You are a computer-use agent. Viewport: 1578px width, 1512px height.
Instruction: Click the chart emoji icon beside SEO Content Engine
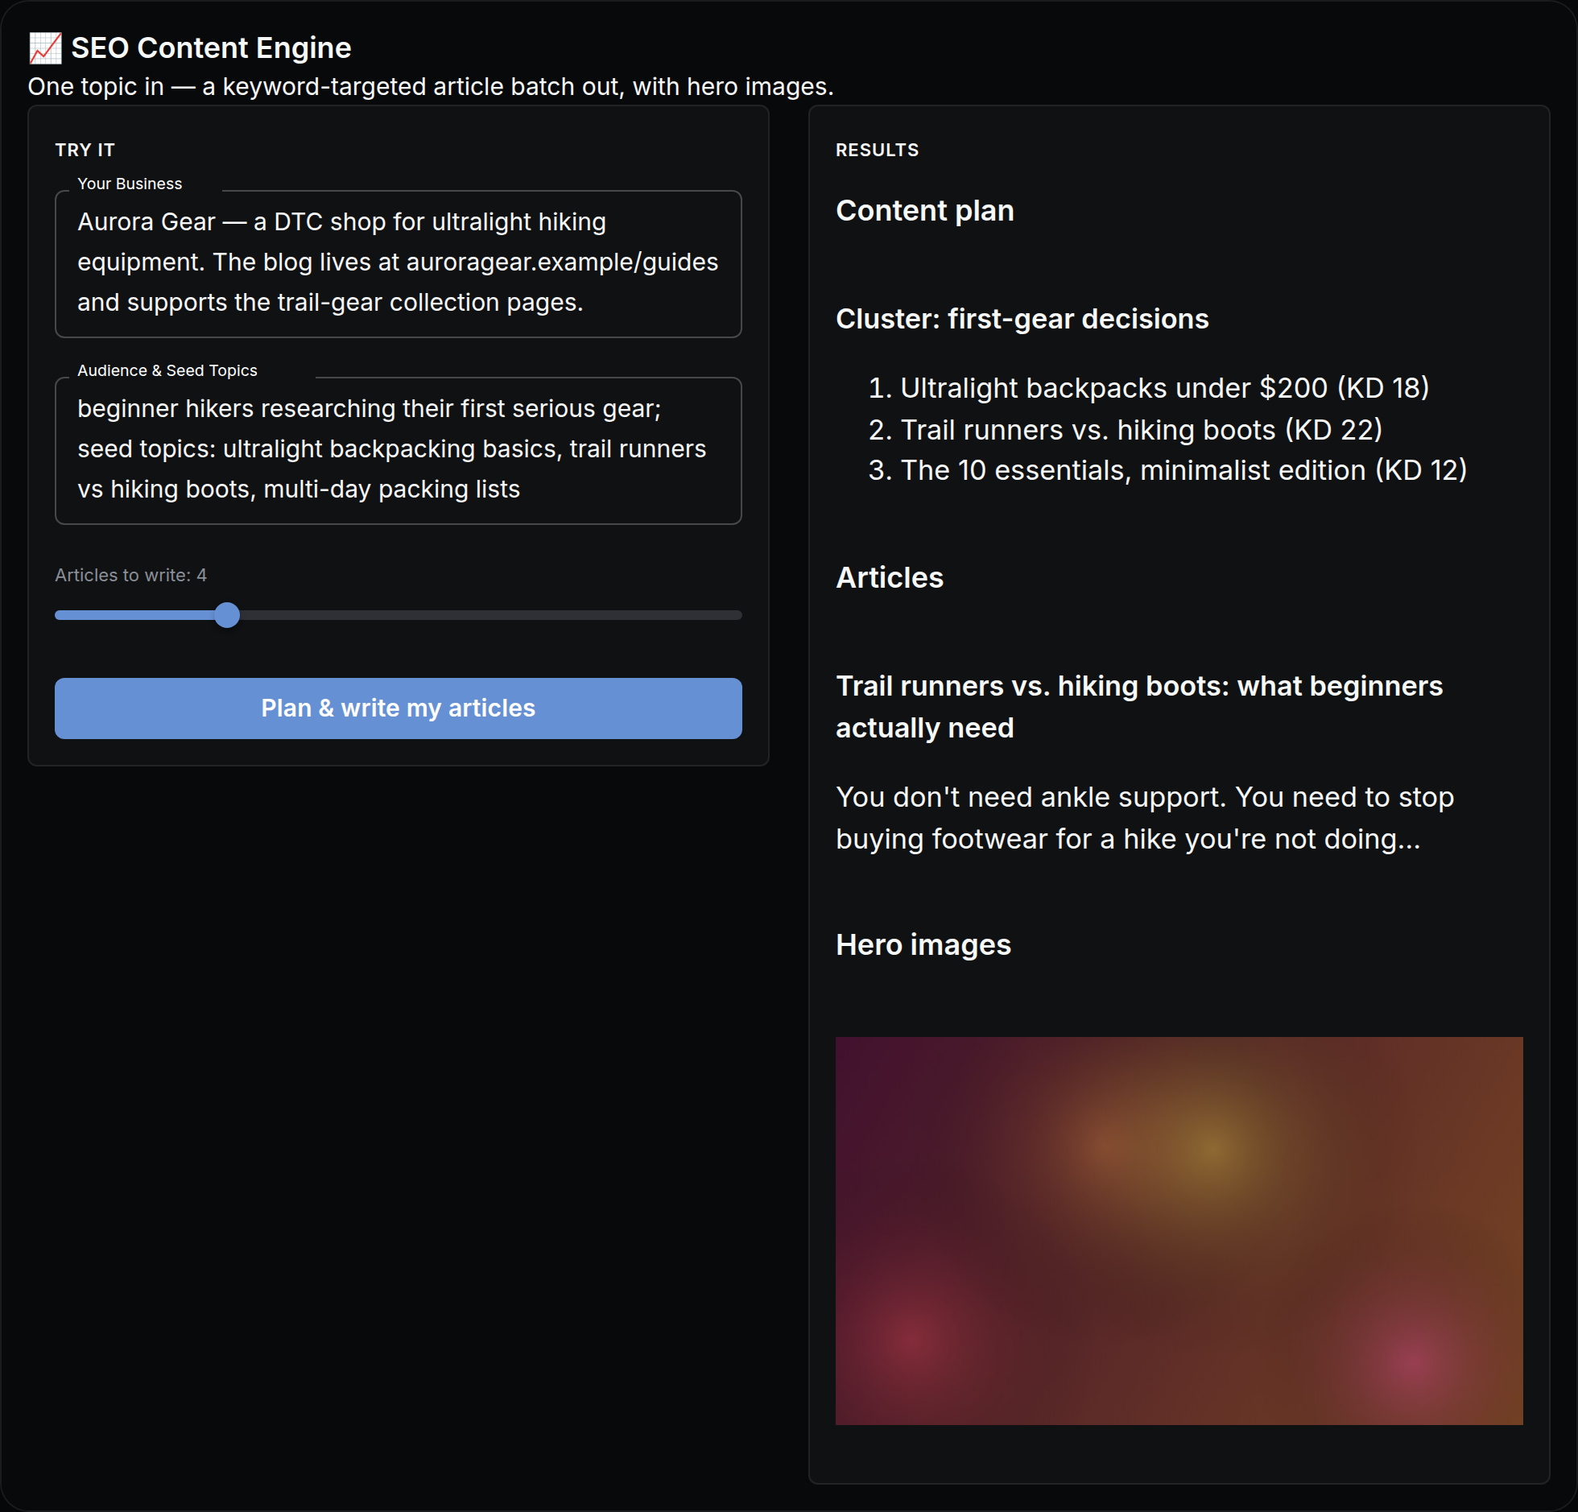(45, 48)
